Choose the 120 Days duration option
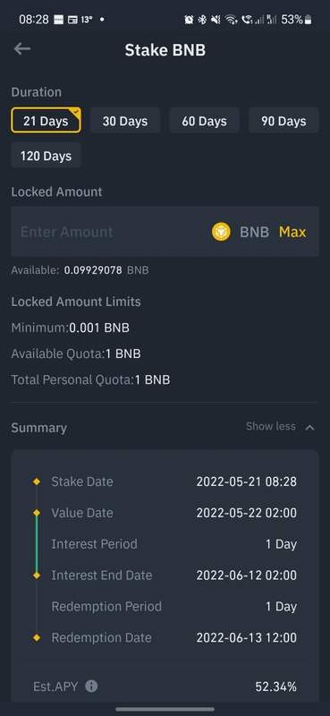 click(x=47, y=155)
